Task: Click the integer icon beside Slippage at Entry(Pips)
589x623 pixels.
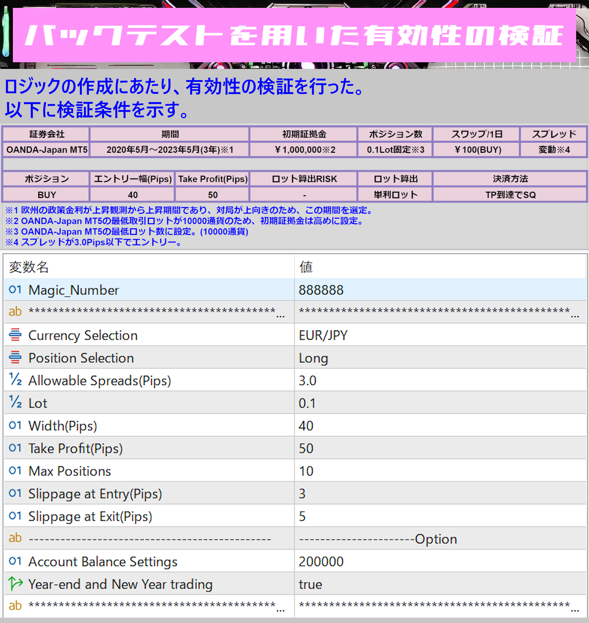Action: click(15, 493)
